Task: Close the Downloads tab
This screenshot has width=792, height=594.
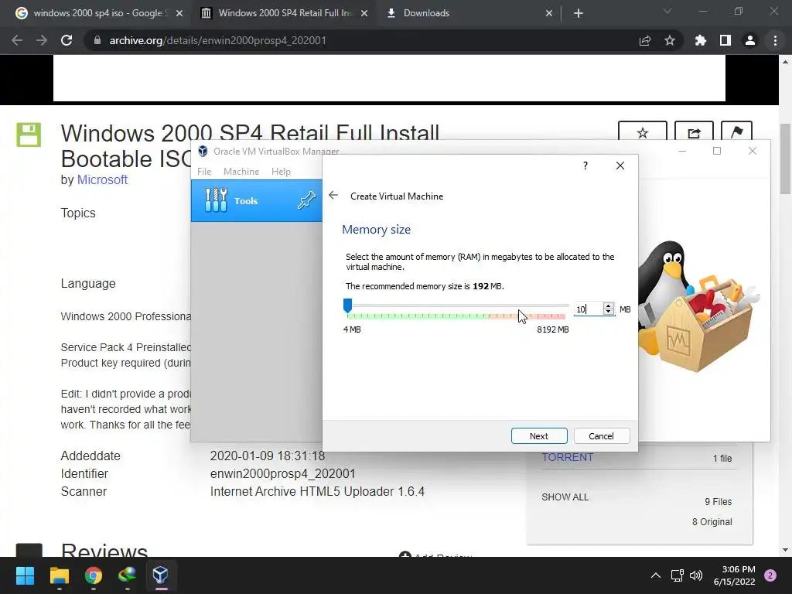Action: [x=549, y=13]
